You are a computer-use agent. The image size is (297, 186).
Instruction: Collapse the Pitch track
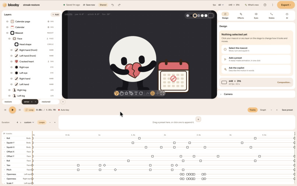[4, 170]
